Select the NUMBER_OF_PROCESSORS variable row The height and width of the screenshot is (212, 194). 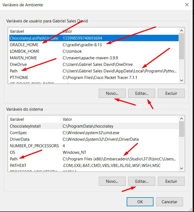(x=34, y=146)
